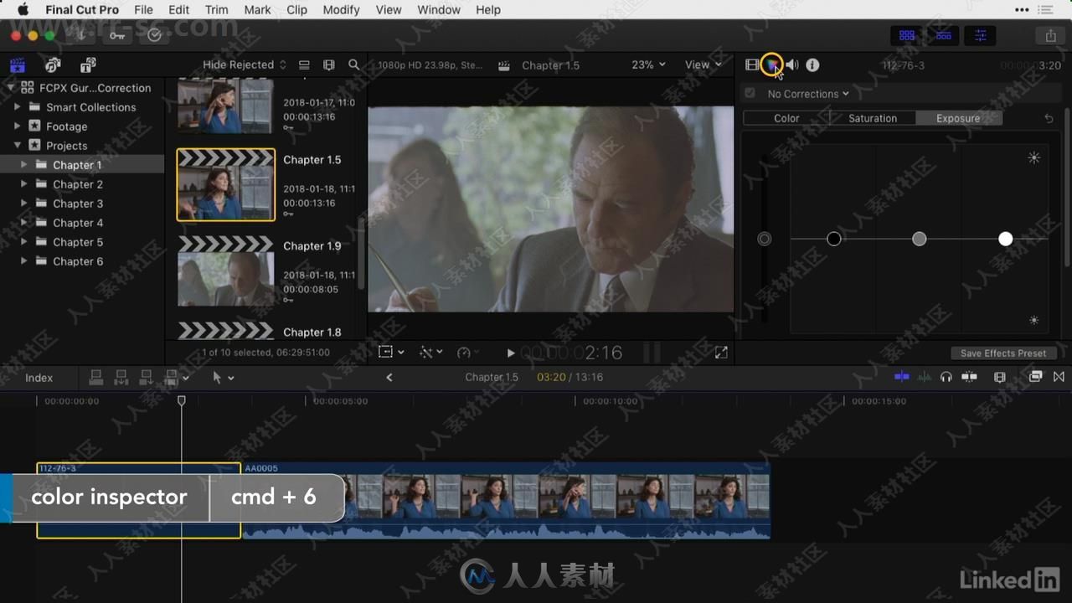This screenshot has width=1072, height=603.
Task: Expand the Smart Collections folder
Action: pos(18,107)
